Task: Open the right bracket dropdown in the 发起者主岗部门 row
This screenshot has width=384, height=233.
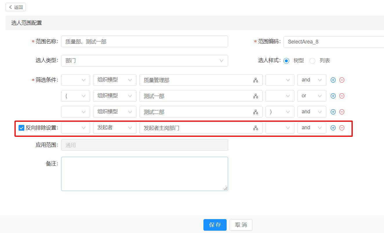Action: (x=280, y=128)
